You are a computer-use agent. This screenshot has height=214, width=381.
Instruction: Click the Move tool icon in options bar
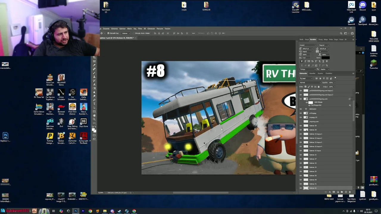[102, 33]
